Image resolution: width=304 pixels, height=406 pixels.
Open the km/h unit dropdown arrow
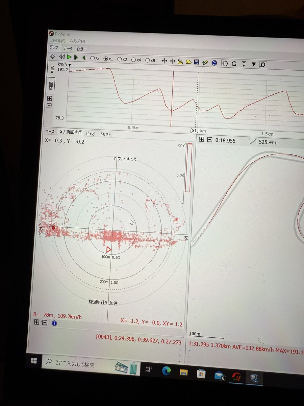click(70, 65)
